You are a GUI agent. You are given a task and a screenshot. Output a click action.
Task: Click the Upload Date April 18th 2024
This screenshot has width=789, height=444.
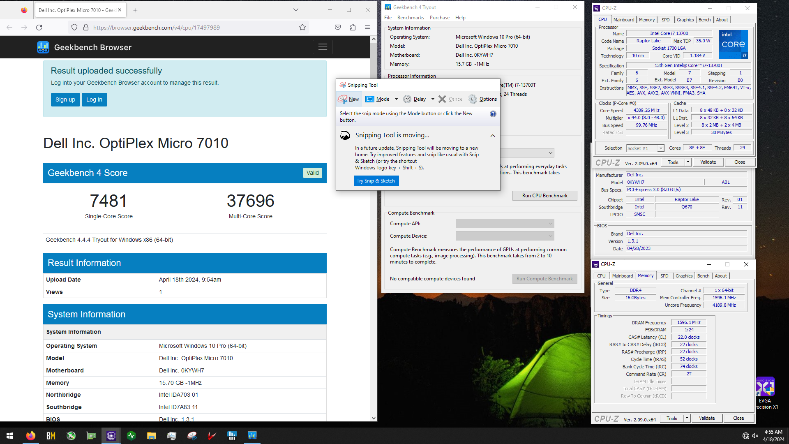[x=190, y=280]
